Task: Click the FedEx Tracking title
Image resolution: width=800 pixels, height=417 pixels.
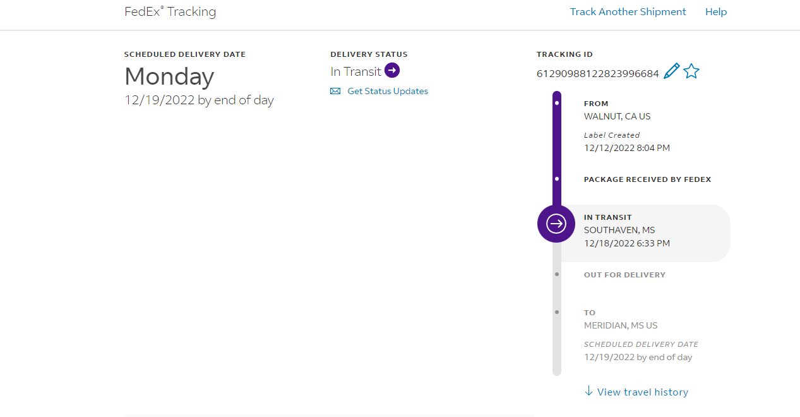Action: (x=170, y=12)
